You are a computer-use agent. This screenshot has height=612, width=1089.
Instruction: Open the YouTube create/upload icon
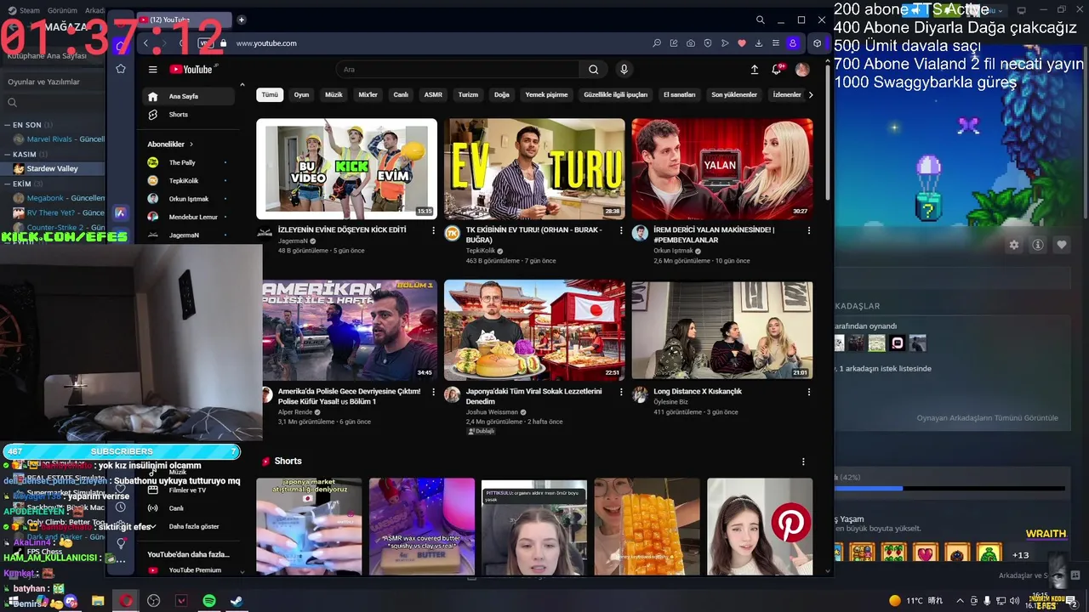click(754, 70)
